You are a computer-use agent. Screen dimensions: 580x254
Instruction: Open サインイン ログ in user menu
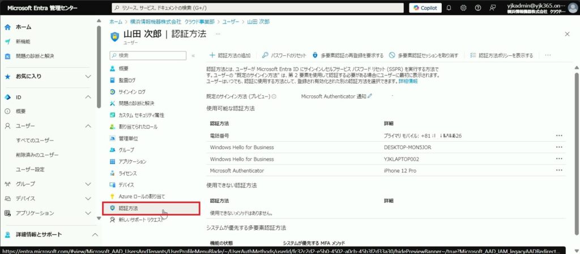tap(132, 92)
